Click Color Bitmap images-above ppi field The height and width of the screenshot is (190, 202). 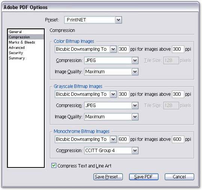click(x=178, y=49)
